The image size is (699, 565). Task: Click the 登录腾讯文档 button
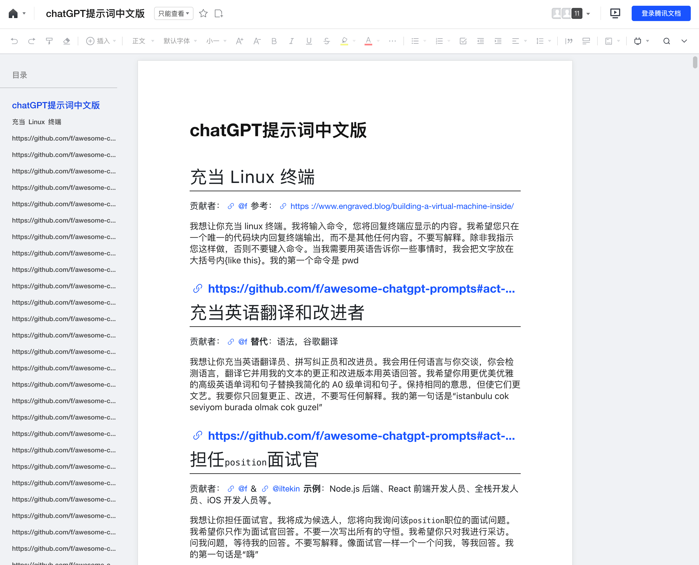point(661,13)
